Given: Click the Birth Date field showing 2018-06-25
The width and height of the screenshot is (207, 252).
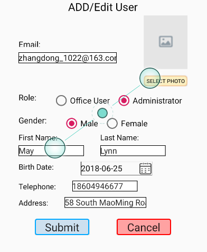Looking at the screenshot, I should 117,169.
